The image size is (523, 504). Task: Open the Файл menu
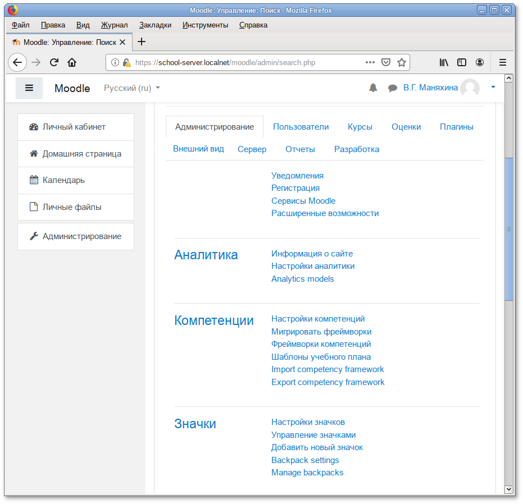click(x=21, y=25)
